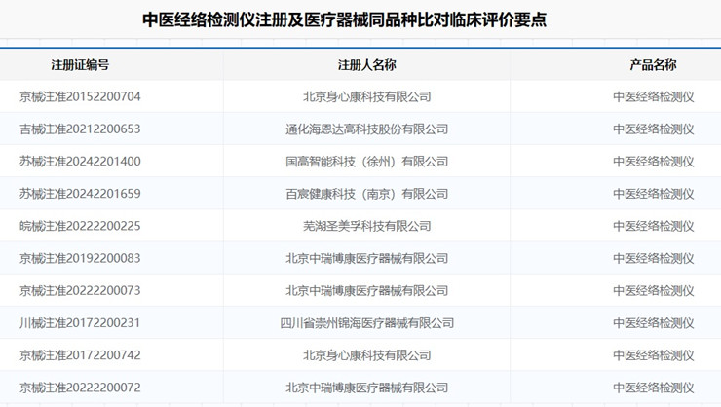Image resolution: width=721 pixels, height=407 pixels.
Task: Select registration number 京械注准20152200704
Action: (80, 97)
